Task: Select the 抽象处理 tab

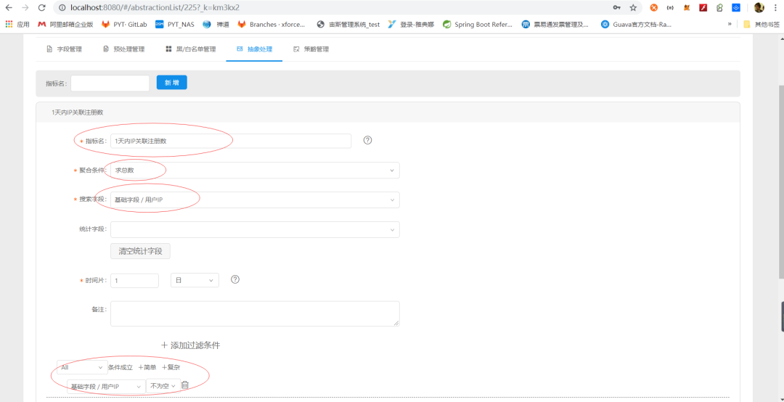Action: click(x=254, y=49)
